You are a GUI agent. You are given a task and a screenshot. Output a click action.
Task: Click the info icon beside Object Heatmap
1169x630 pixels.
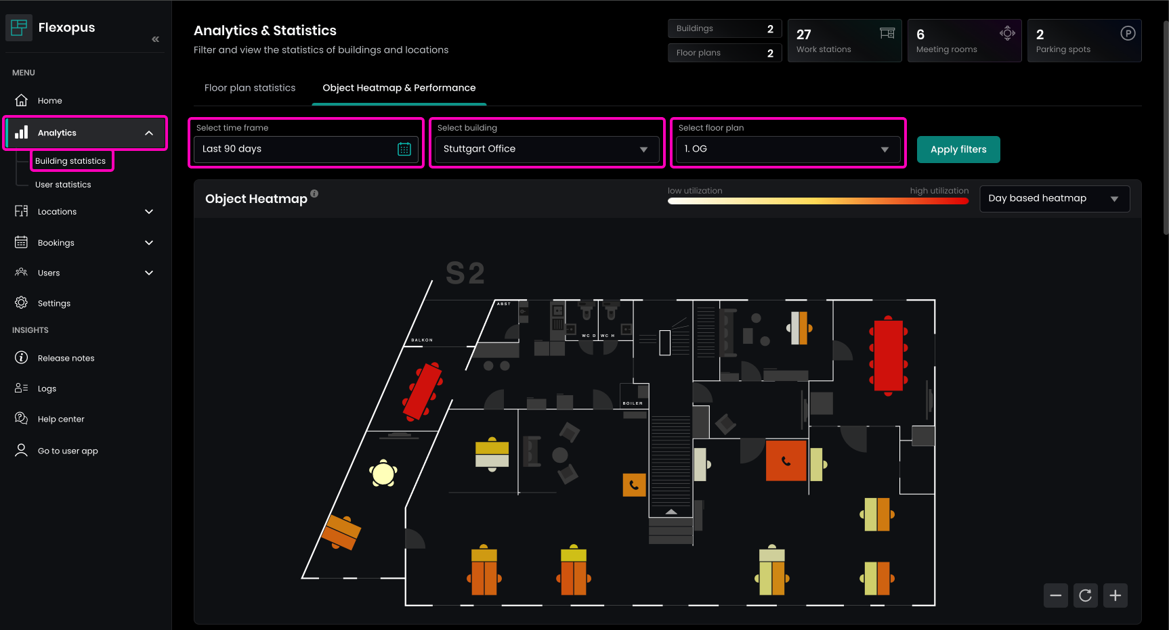(314, 194)
